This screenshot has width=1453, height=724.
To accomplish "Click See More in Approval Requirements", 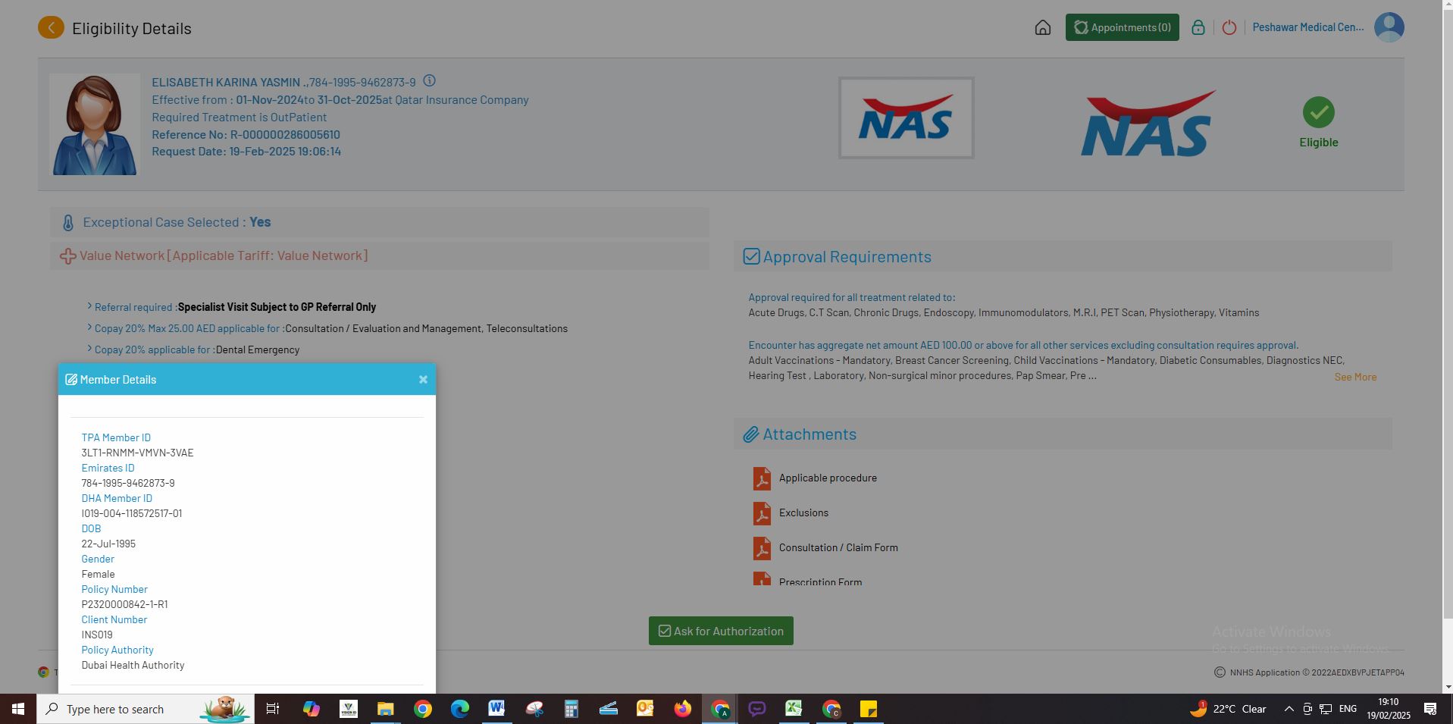I will [1354, 377].
